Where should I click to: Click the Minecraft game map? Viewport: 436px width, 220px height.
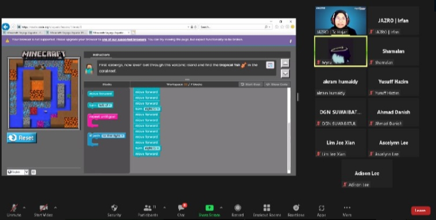coord(44,93)
